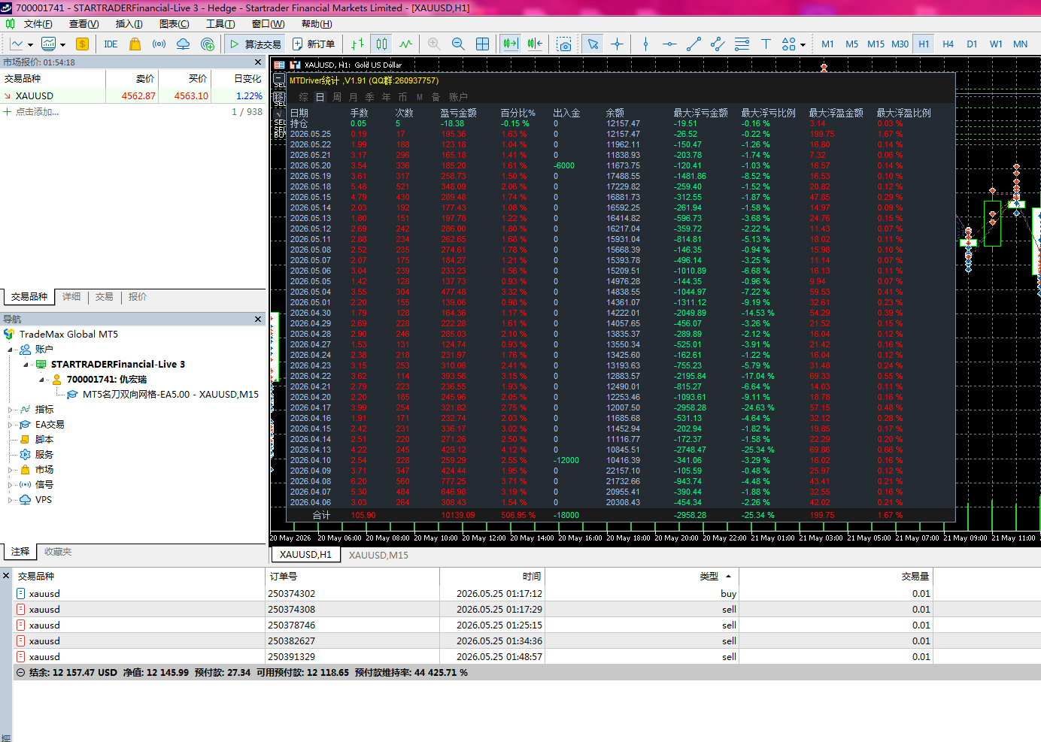
Task: Open the 文件(F) menu
Action: (38, 24)
